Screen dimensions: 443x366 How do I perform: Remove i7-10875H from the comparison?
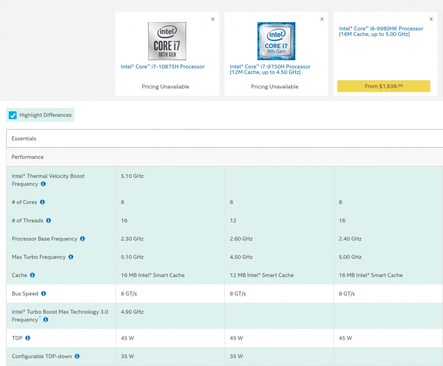click(213, 19)
